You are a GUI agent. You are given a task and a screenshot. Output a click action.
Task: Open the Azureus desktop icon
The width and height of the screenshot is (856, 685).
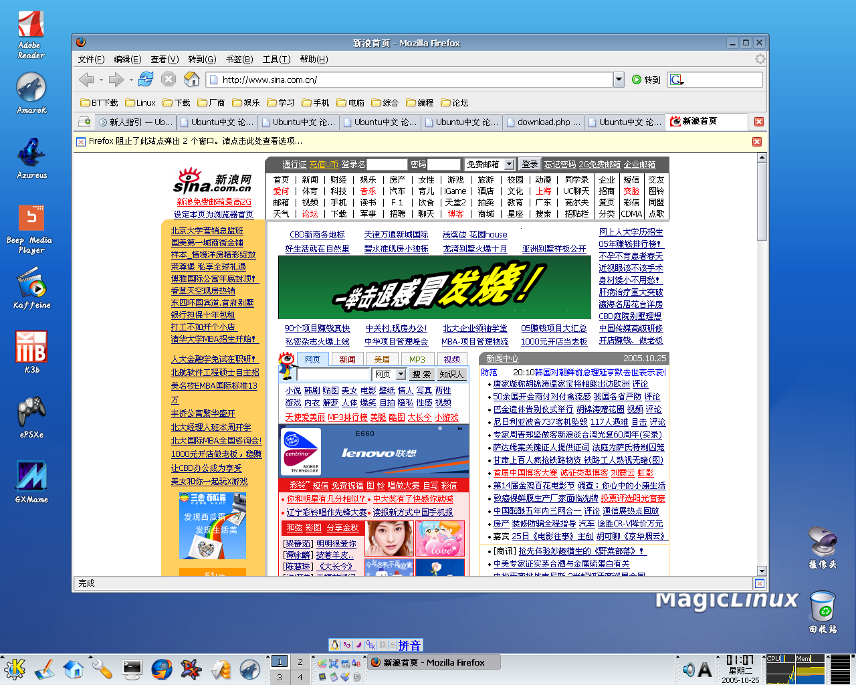coord(31,158)
